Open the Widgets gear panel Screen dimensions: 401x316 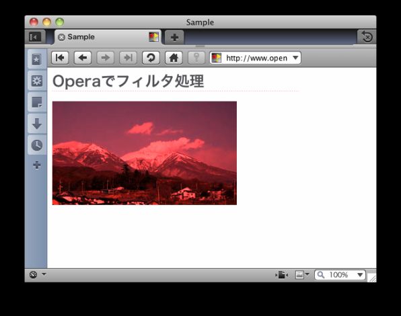point(37,81)
